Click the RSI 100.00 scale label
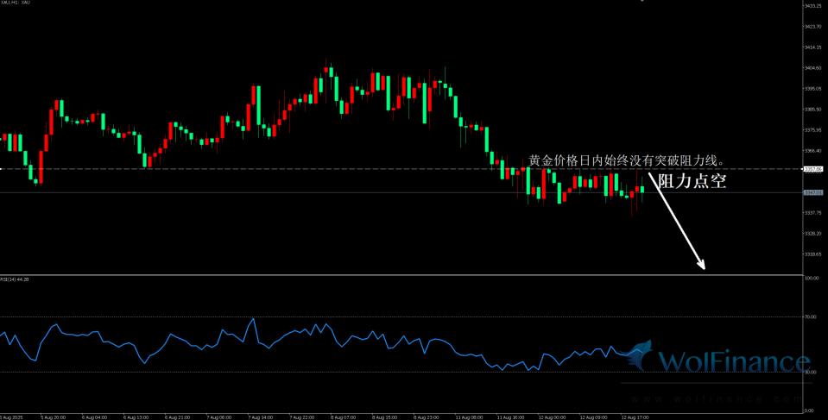This screenshot has width=828, height=420. (x=811, y=279)
